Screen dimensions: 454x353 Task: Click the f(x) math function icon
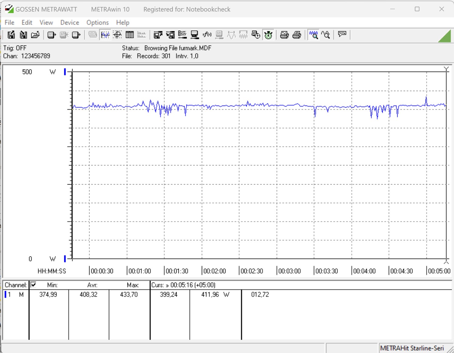click(207, 35)
